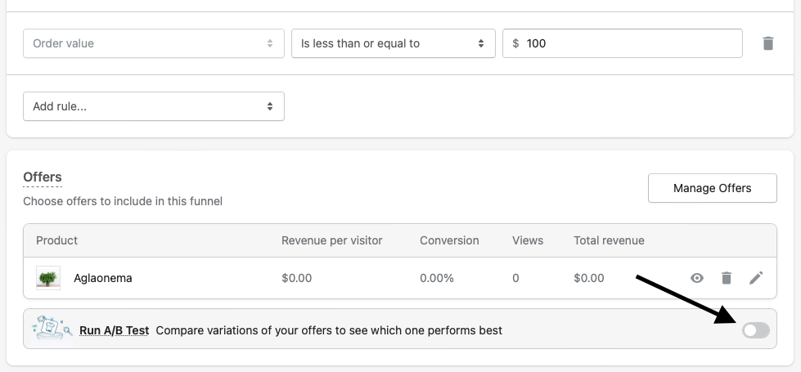
Task: Click the Manage Offers button
Action: [x=712, y=188]
